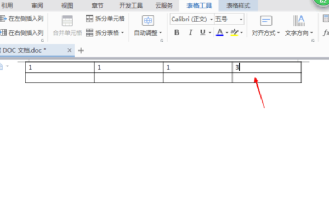Add a new document tab with plus
Viewport: 329px width, 220px height.
[x=81, y=50]
